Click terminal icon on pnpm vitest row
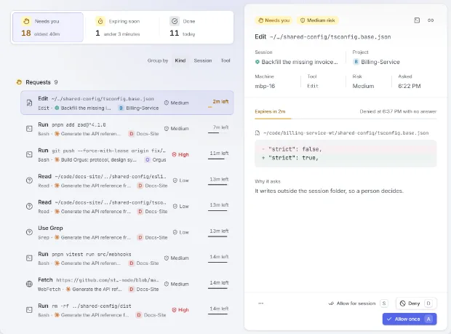 29,258
